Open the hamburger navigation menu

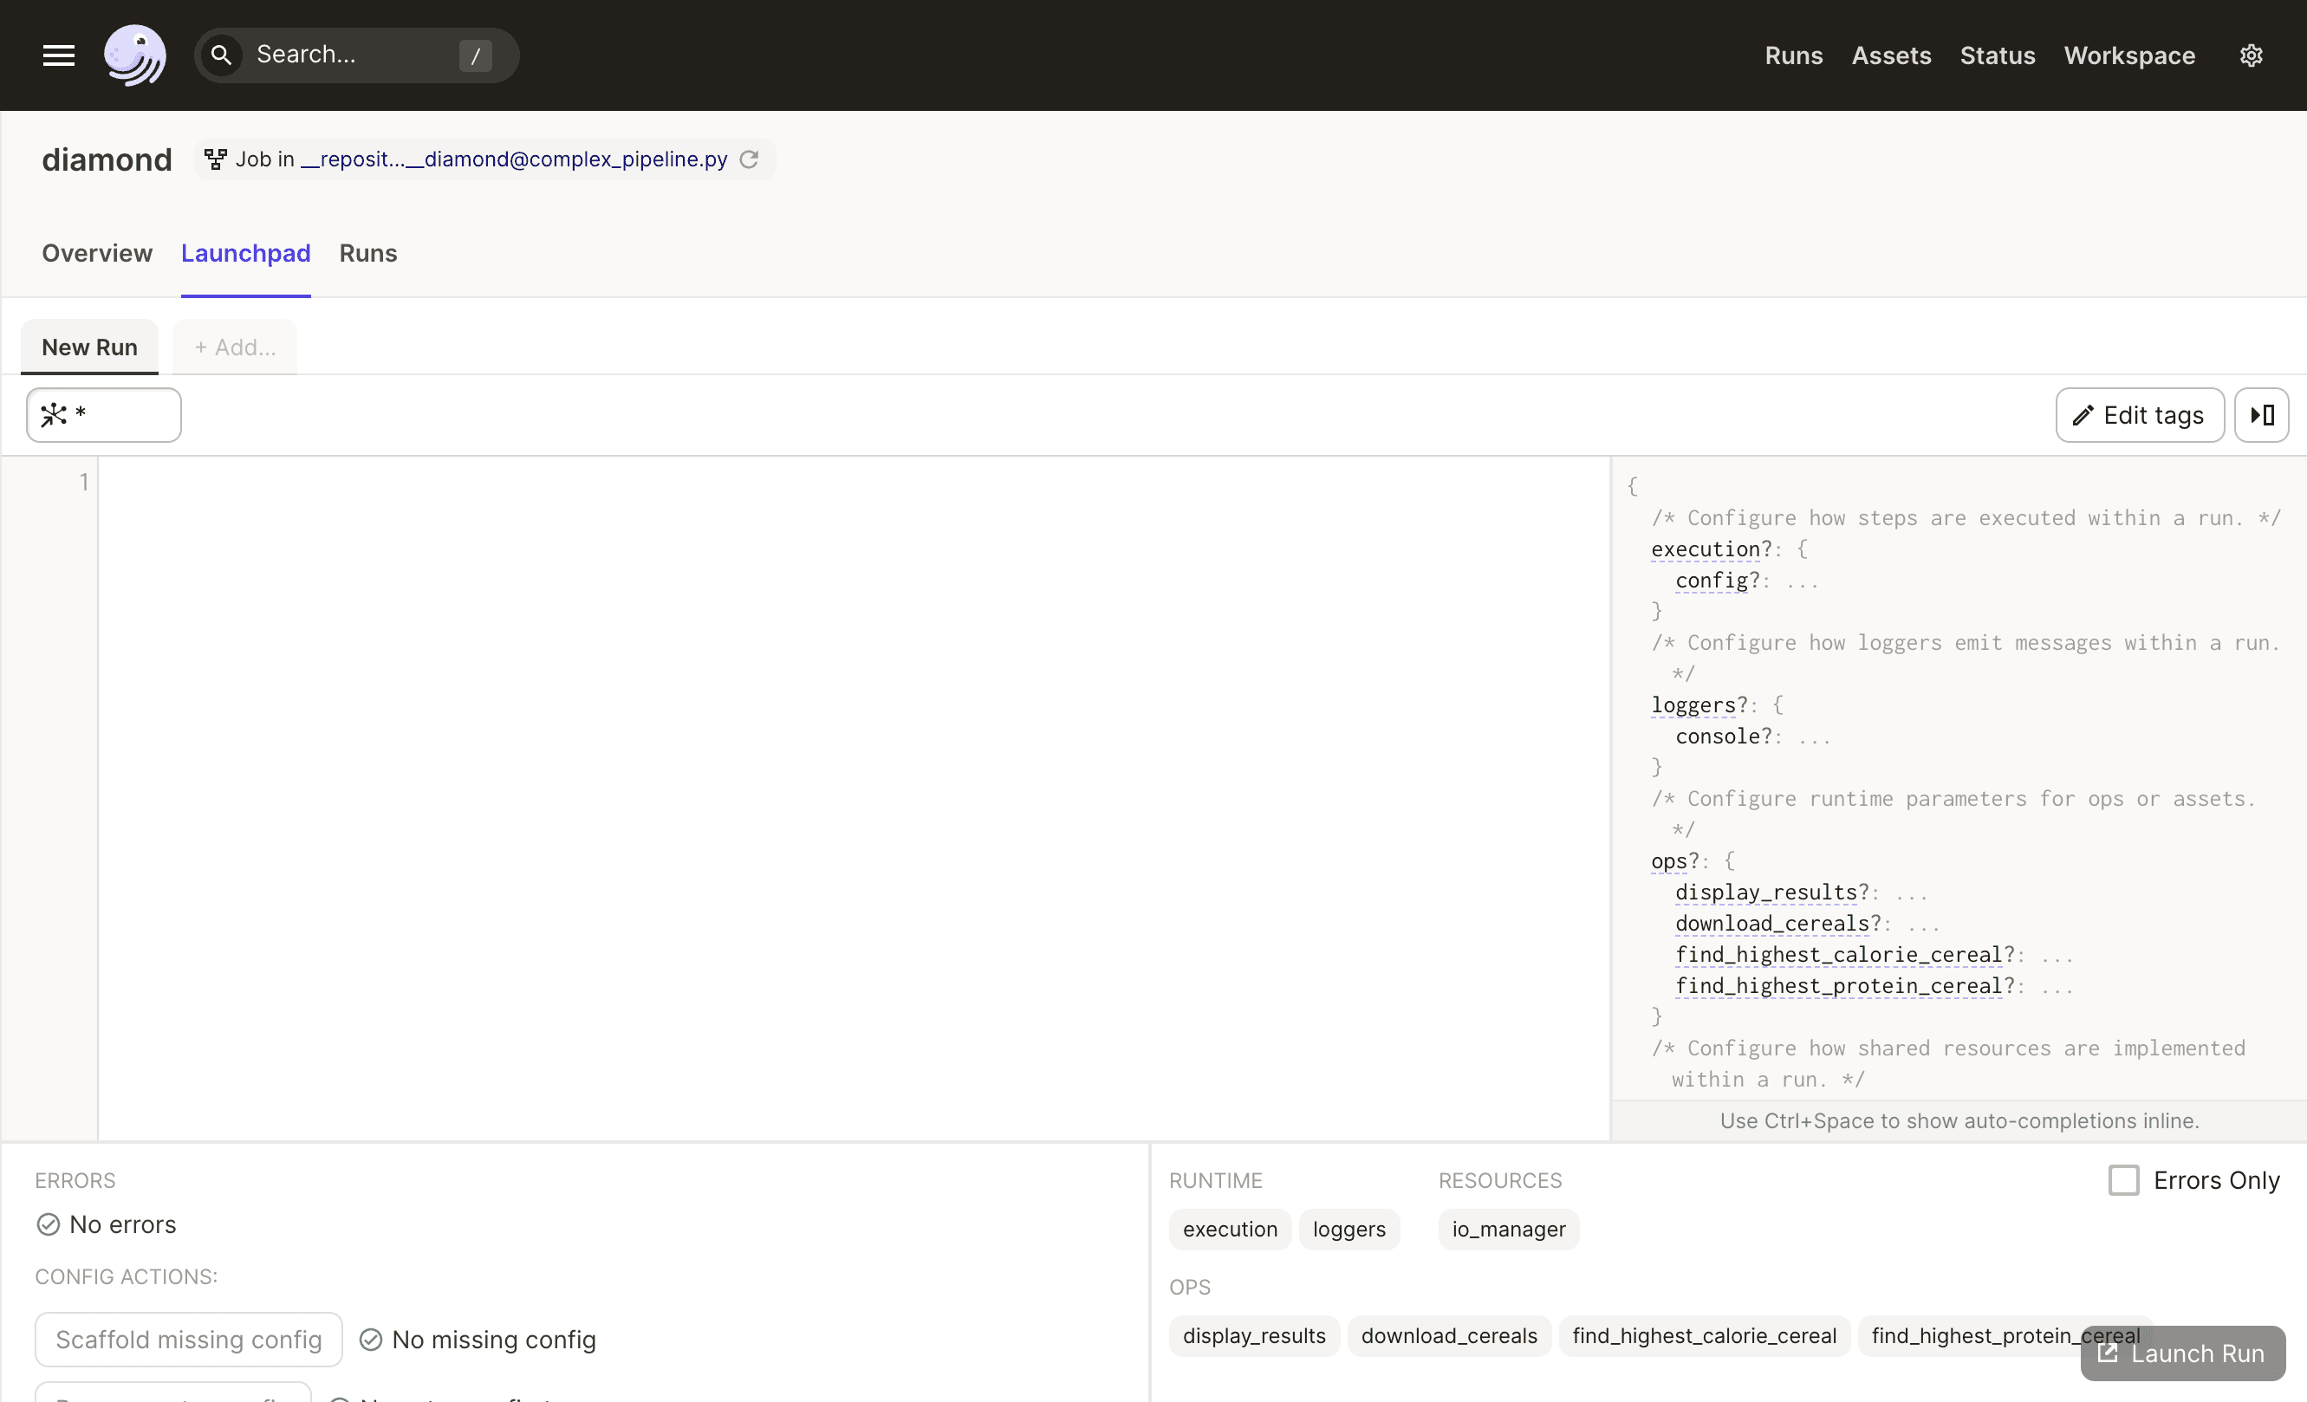point(58,55)
